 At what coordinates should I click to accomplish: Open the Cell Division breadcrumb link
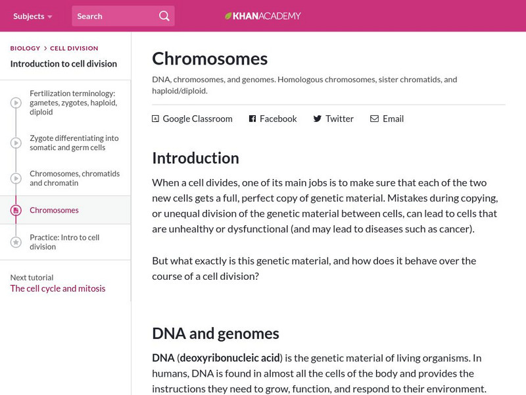coord(74,48)
